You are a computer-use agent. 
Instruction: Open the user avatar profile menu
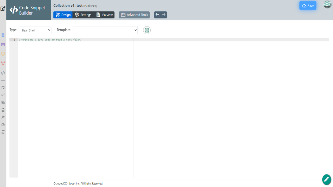[327, 4]
